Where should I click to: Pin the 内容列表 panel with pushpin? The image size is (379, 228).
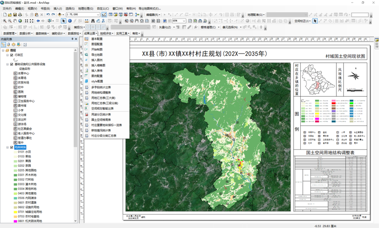72,39
